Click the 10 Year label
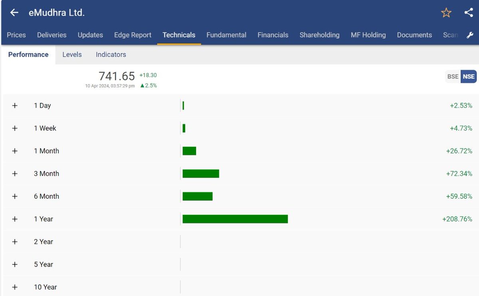This screenshot has width=479, height=296. click(46, 288)
